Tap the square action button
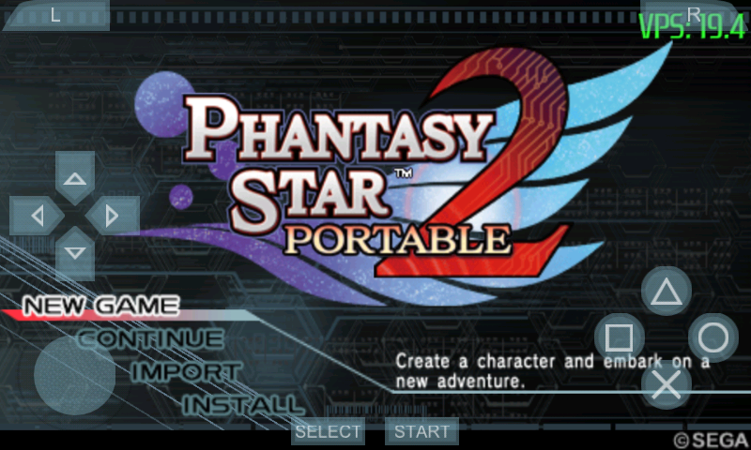Screen dimensions: 751x450 pos(620,337)
